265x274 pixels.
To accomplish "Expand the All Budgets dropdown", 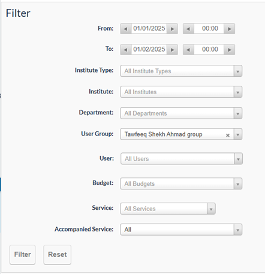I will coord(181,183).
